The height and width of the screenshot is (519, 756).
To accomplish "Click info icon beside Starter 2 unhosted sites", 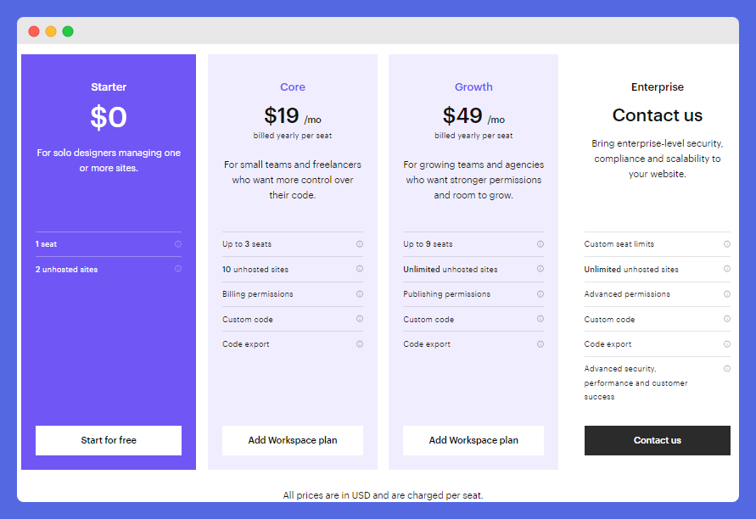I will [178, 269].
